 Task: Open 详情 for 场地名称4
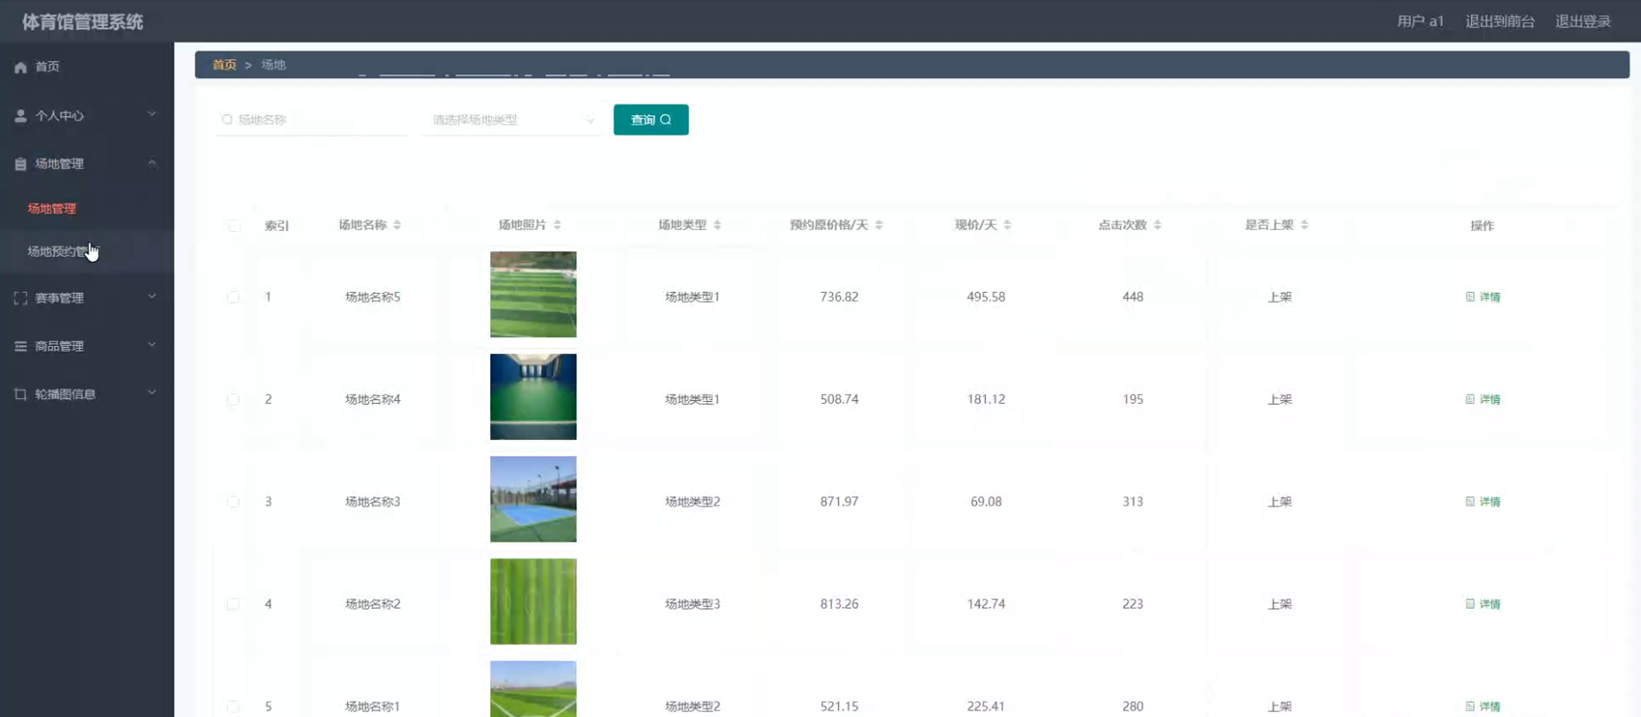click(1483, 399)
